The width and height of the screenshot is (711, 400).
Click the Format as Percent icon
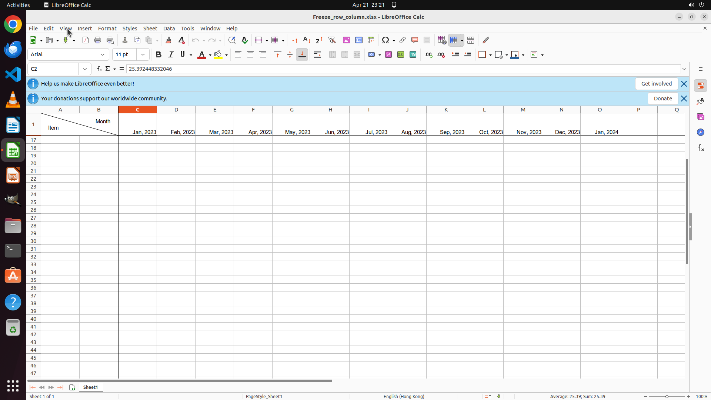[x=388, y=55]
